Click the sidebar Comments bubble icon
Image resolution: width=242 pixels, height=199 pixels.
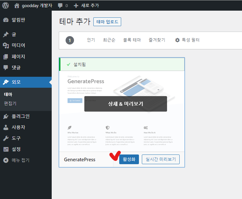coord(6,68)
